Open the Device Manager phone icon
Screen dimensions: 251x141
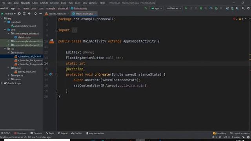(232, 8)
